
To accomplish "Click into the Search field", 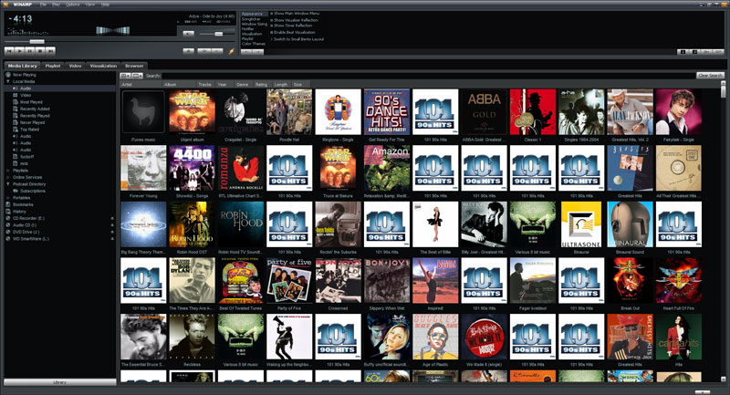I will pos(428,76).
